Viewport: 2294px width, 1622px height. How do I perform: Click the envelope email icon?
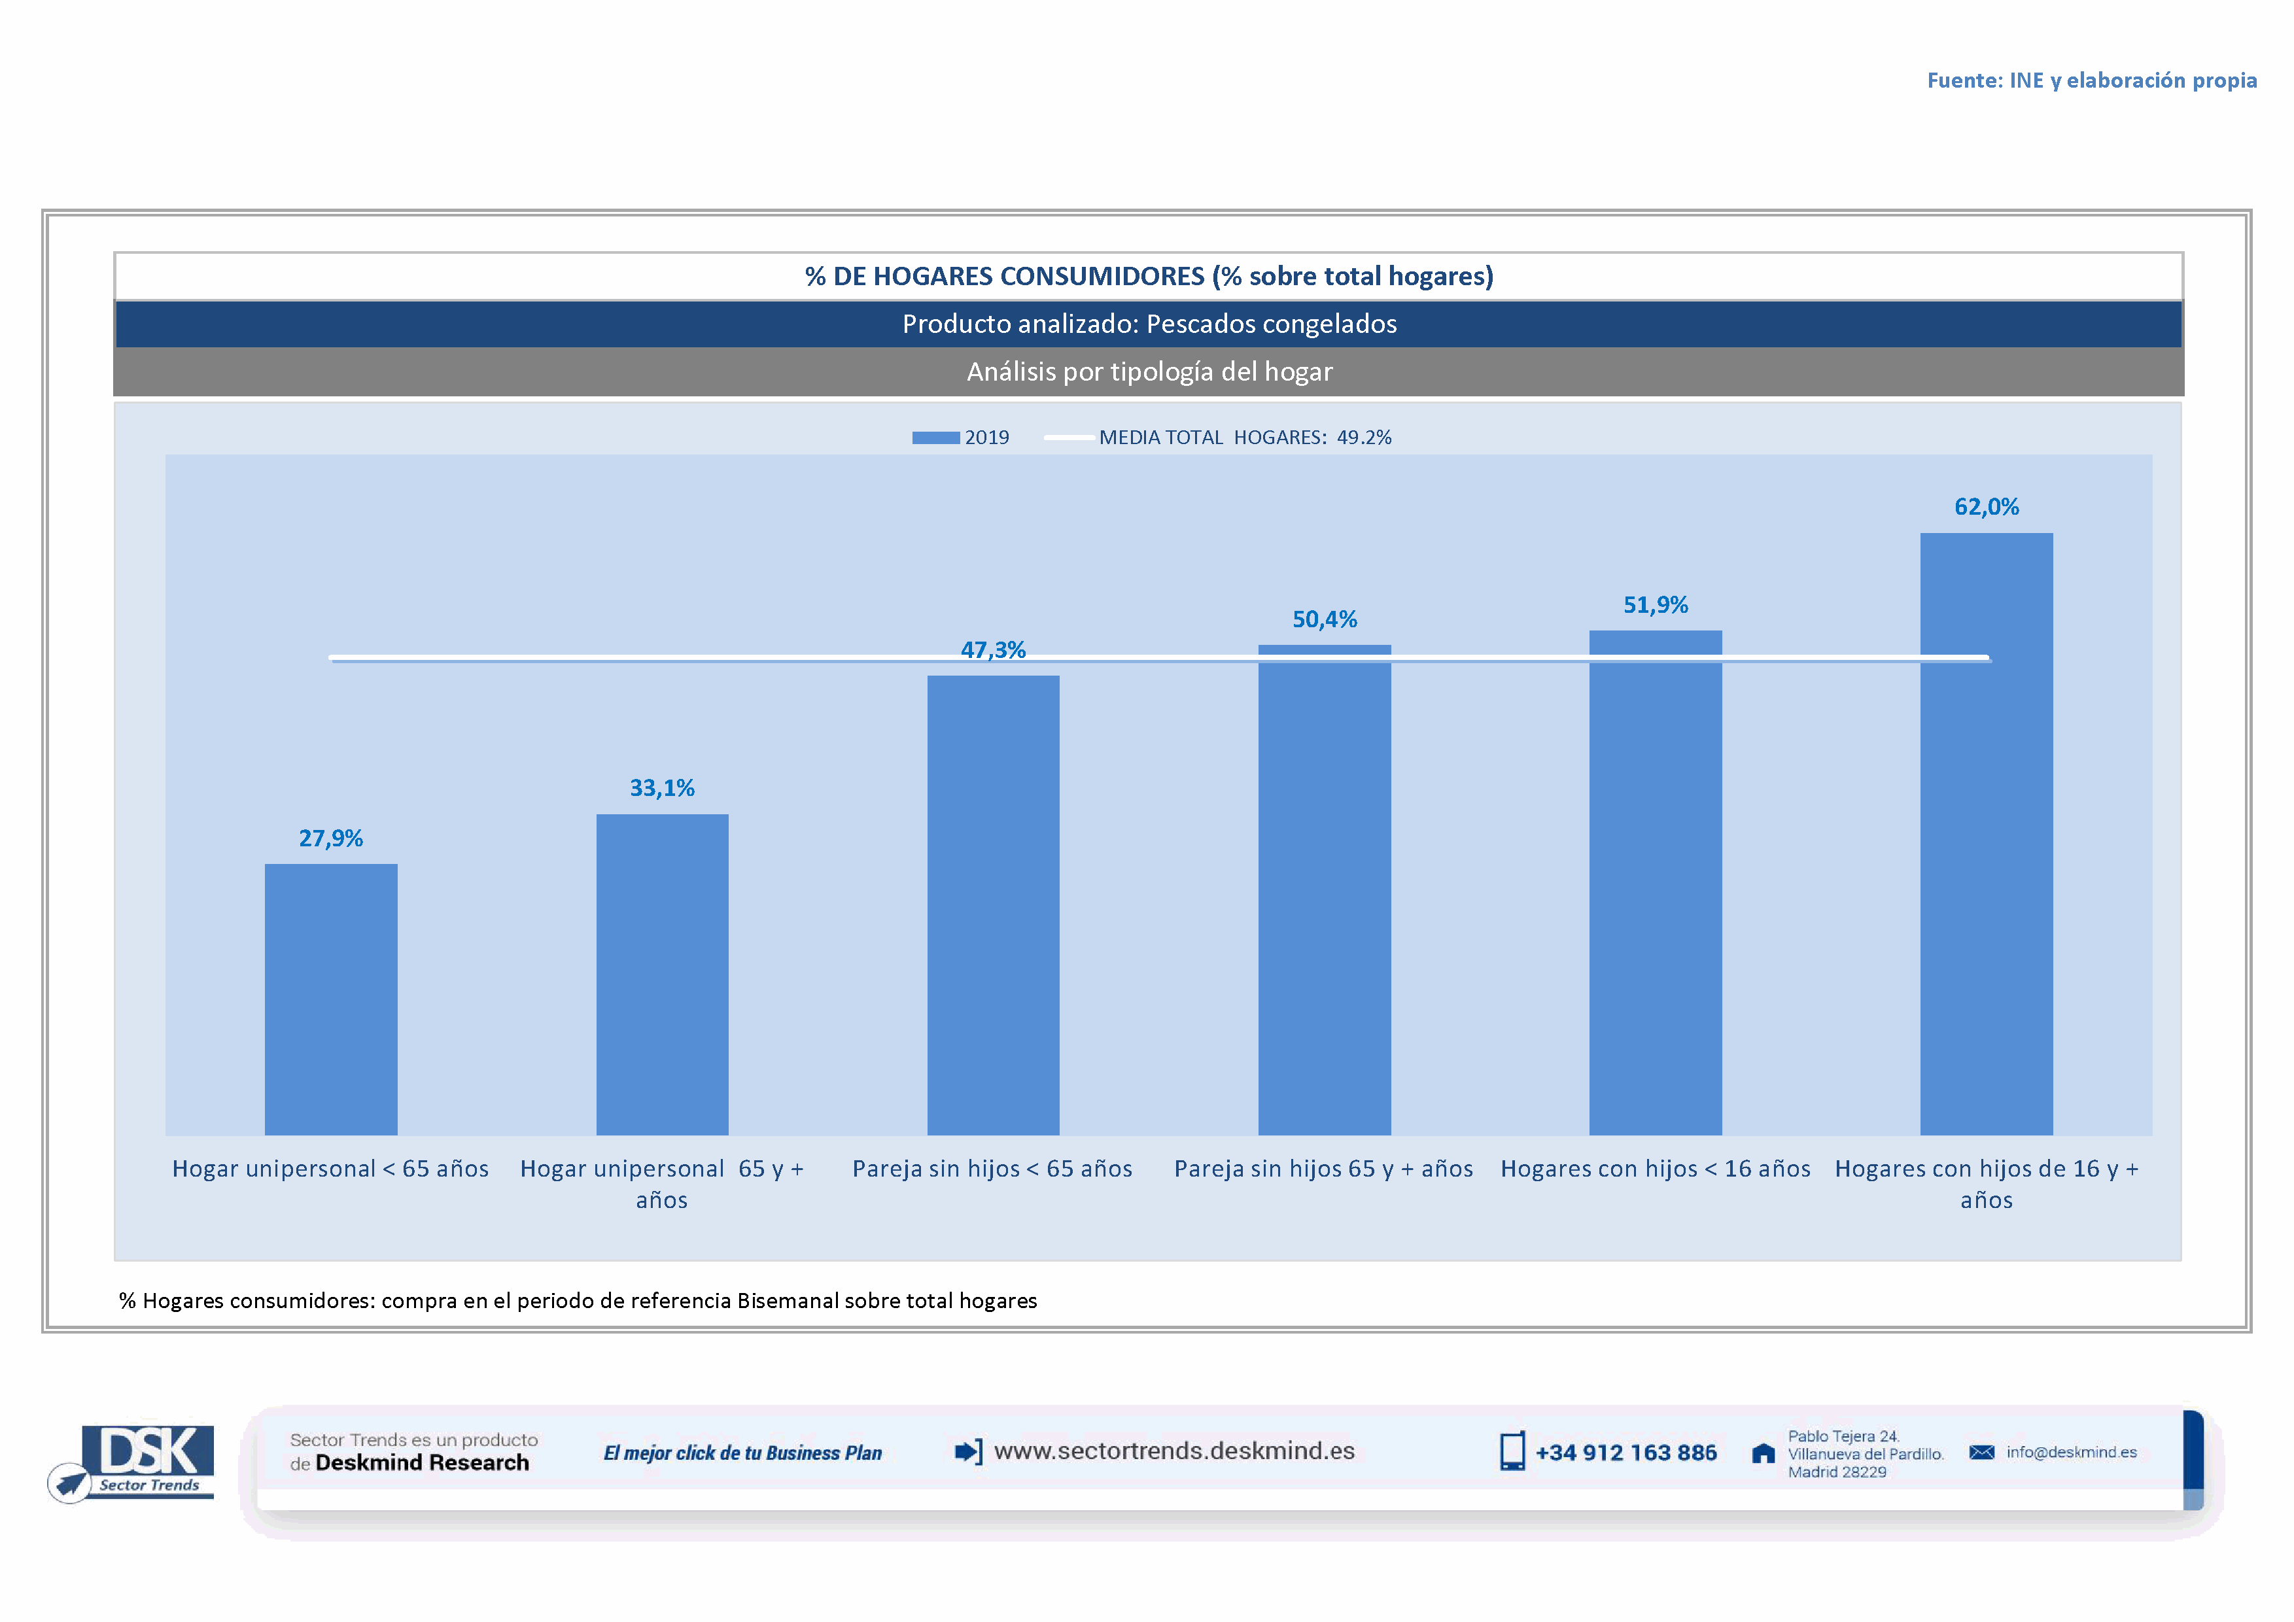click(1981, 1452)
